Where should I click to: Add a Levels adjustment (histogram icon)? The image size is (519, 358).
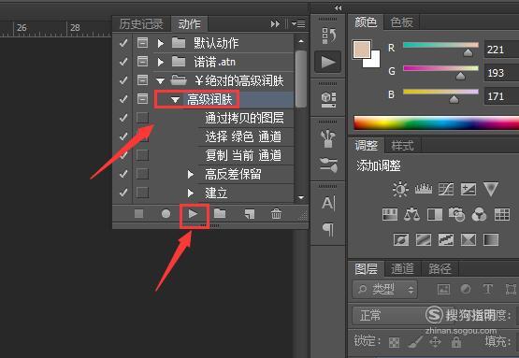pyautogui.click(x=424, y=189)
